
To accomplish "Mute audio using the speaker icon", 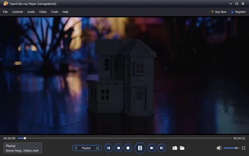I will pyautogui.click(x=219, y=148).
